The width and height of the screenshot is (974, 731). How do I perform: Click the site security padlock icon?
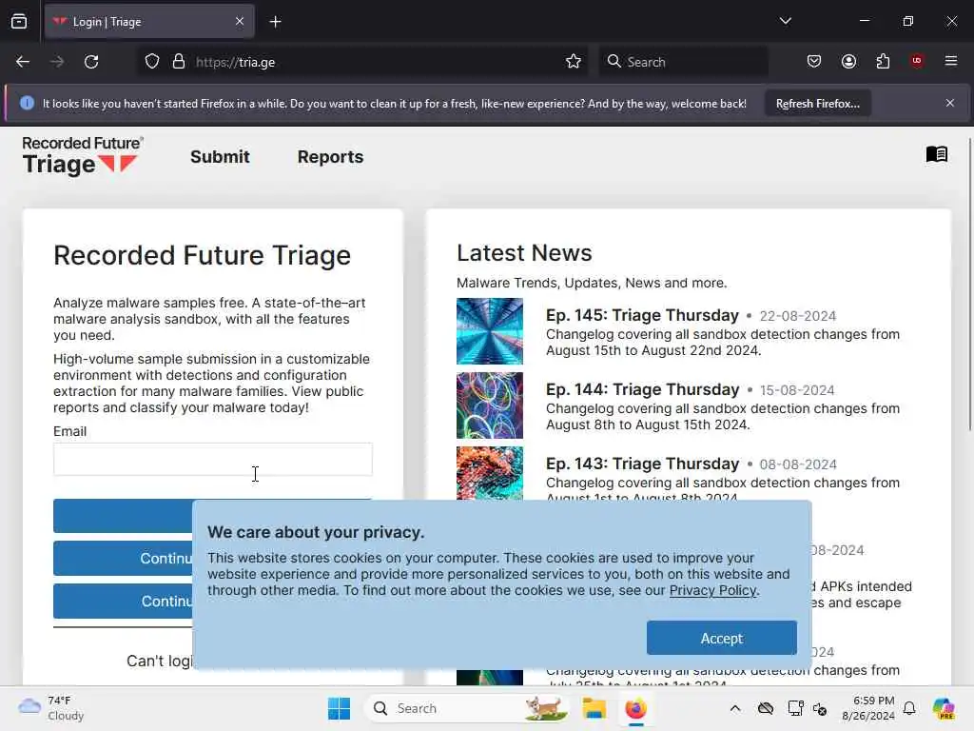[x=179, y=62]
